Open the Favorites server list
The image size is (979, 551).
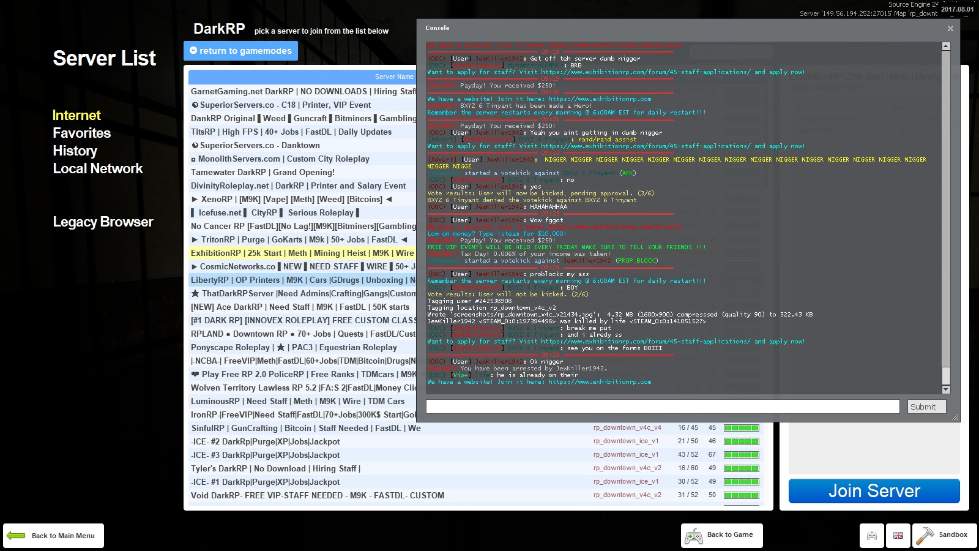[81, 133]
